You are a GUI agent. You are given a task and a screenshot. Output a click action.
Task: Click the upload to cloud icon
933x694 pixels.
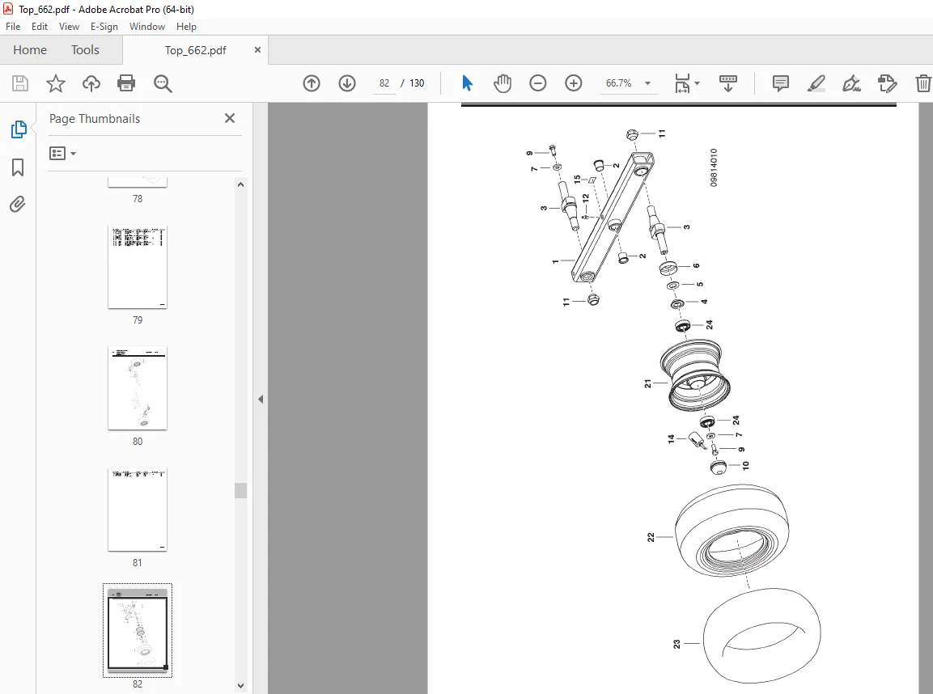(x=91, y=83)
